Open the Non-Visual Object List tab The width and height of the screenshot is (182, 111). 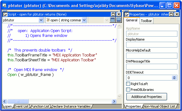click(x=159, y=106)
